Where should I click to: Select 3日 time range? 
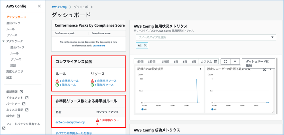(185, 61)
